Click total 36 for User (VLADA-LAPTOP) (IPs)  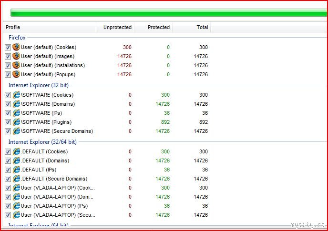205,206
